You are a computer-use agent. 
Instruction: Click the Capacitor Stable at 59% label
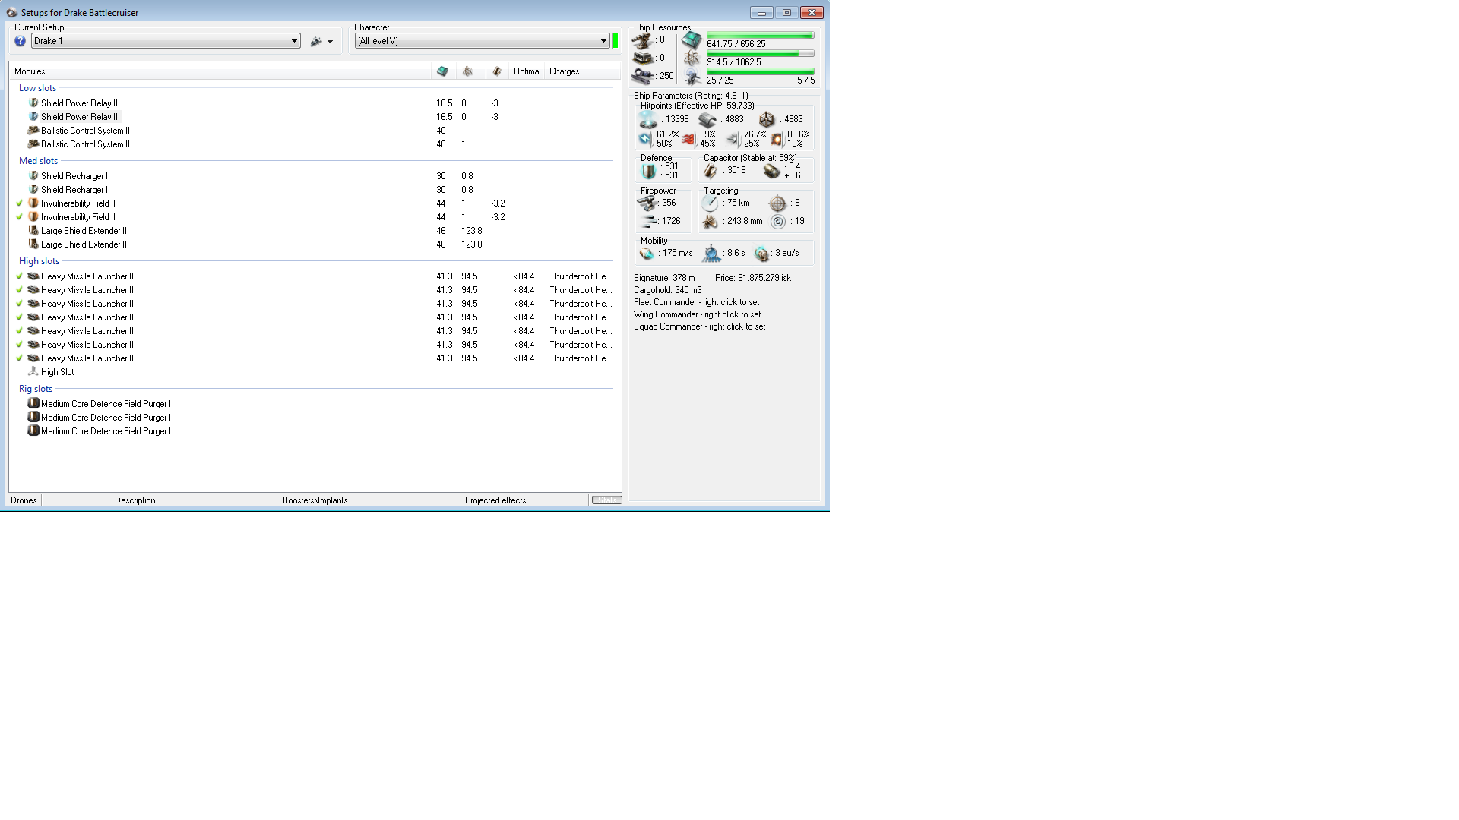click(x=750, y=158)
